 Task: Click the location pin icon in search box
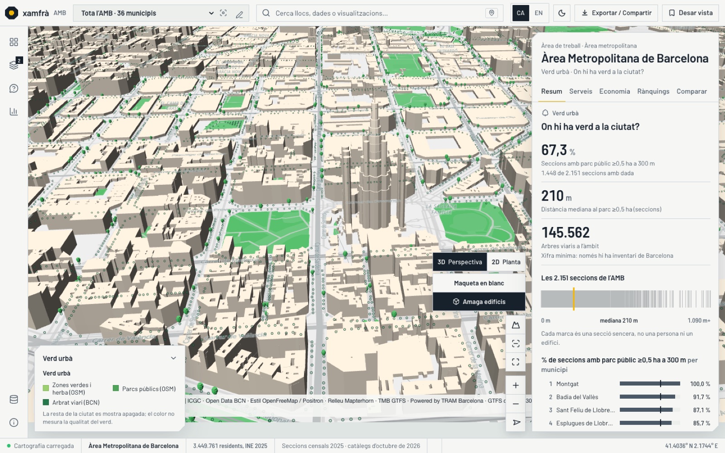[492, 13]
